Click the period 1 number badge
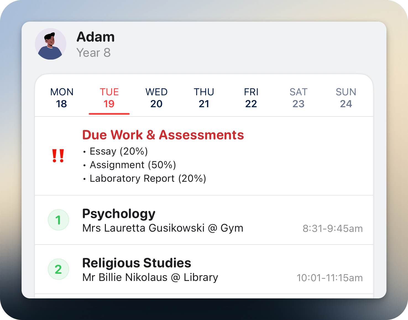Viewport: 408px width, 320px height. tap(58, 220)
